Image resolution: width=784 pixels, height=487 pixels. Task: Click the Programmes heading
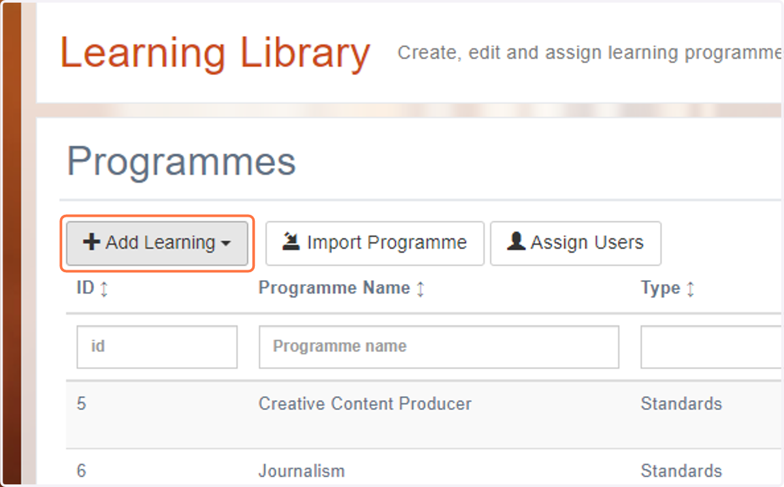tap(182, 161)
